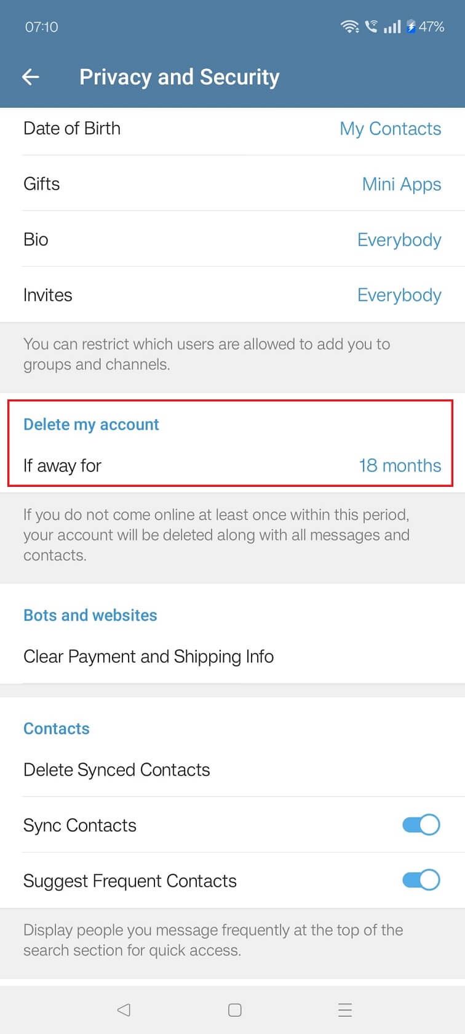Turn off Suggest Frequent Contacts
465x1034 pixels.
click(x=420, y=880)
